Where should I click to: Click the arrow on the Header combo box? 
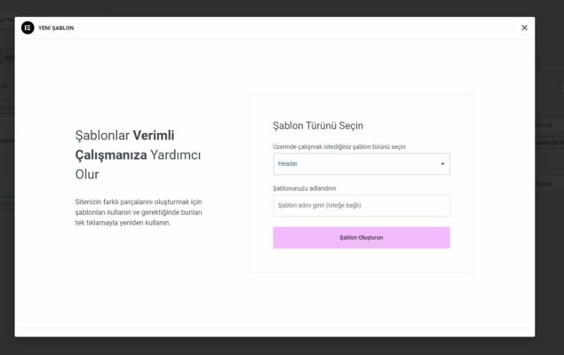coord(442,164)
